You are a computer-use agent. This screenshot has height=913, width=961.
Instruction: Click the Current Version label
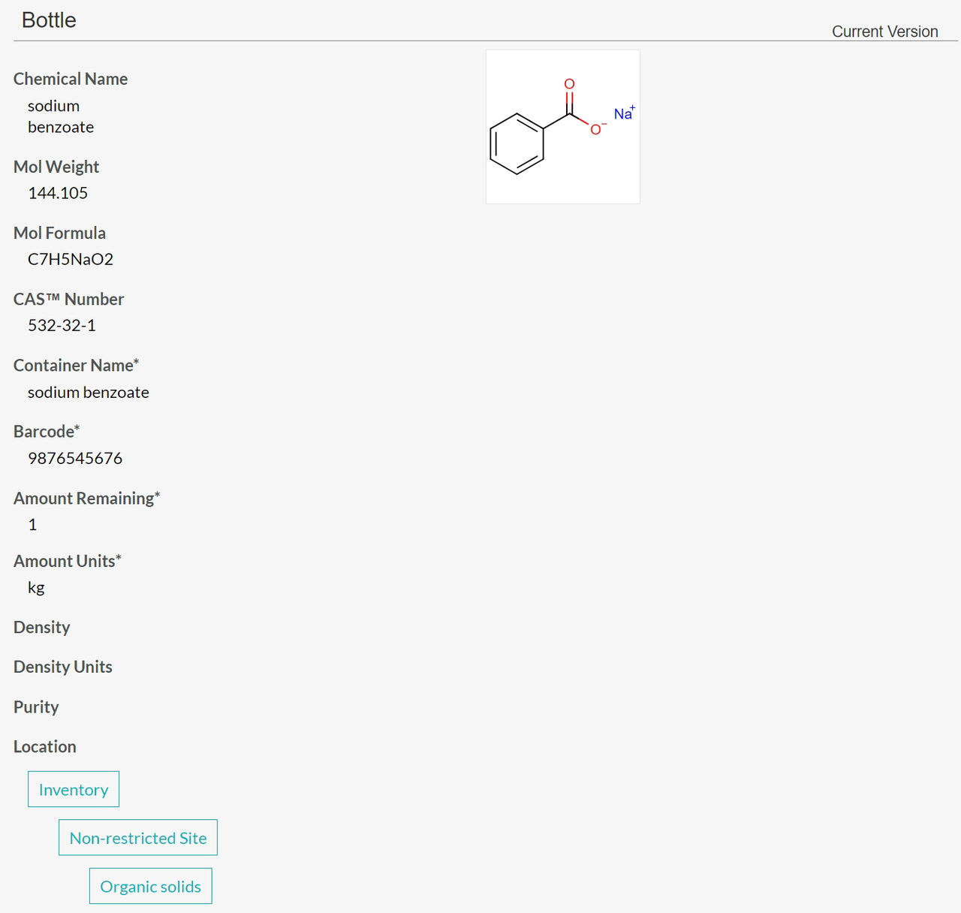pos(884,32)
